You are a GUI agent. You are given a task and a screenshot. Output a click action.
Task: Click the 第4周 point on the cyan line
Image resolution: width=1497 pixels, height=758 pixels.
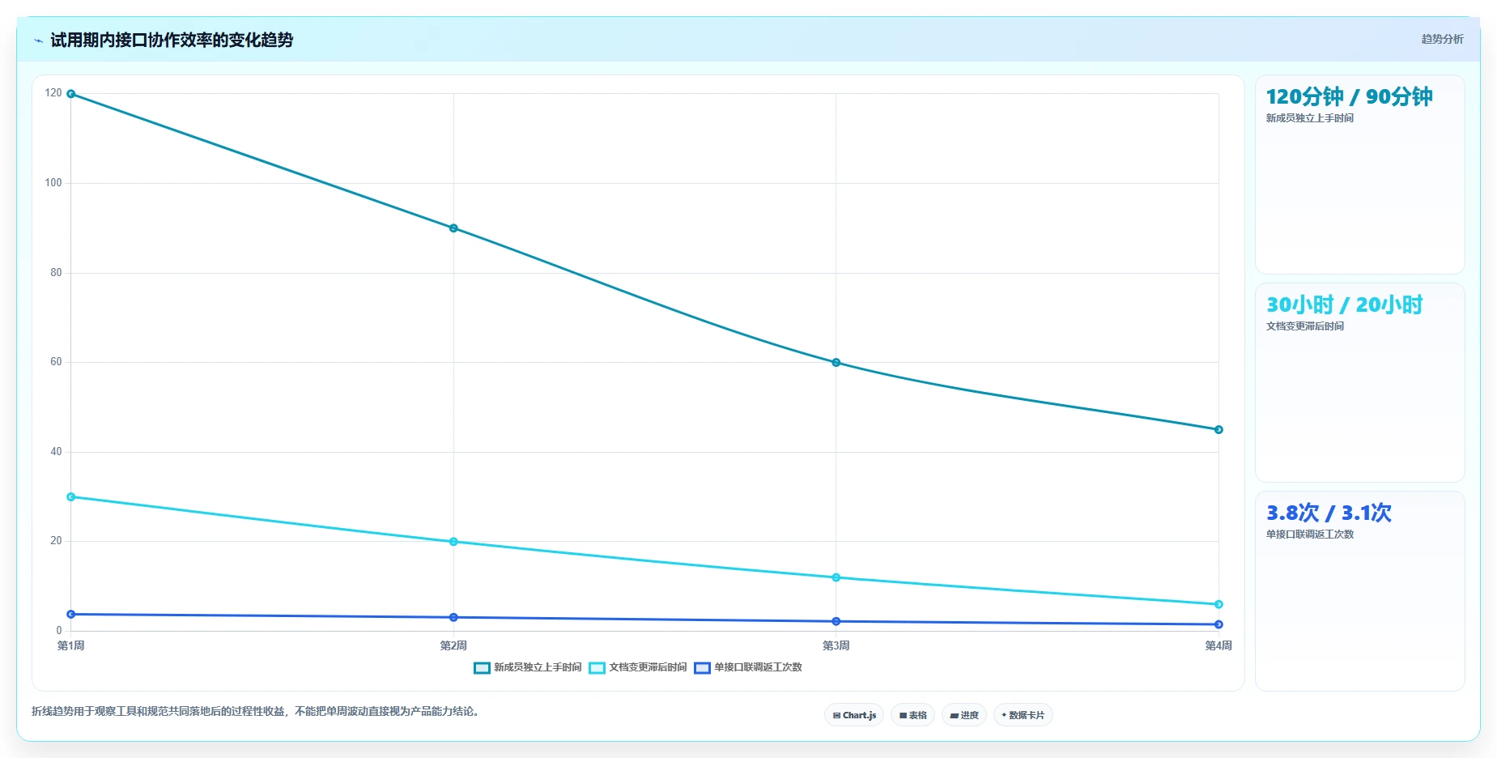1218,604
